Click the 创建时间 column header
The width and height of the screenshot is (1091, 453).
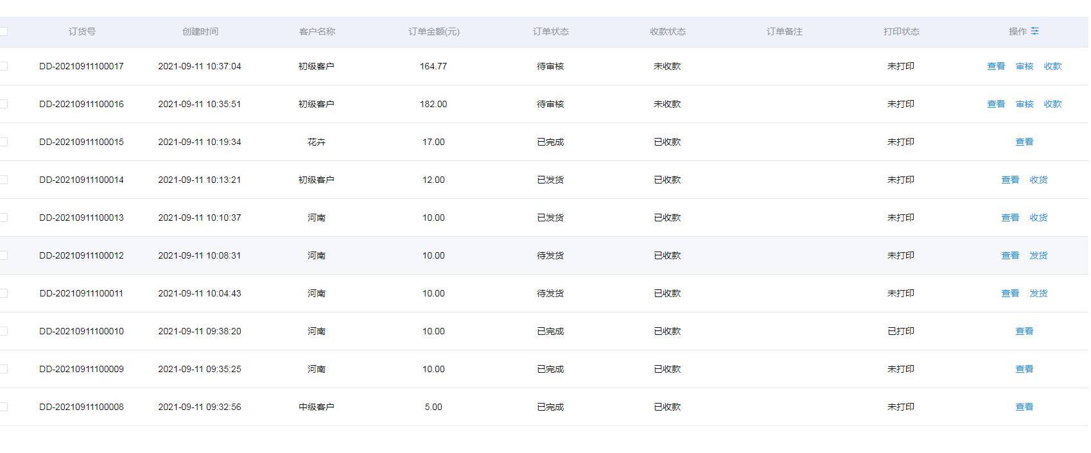[x=200, y=31]
